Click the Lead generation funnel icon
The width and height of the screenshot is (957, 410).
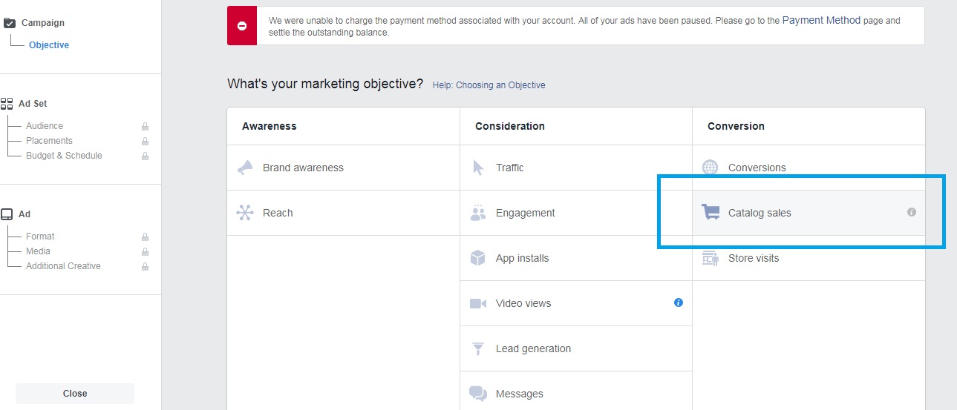[x=478, y=348]
